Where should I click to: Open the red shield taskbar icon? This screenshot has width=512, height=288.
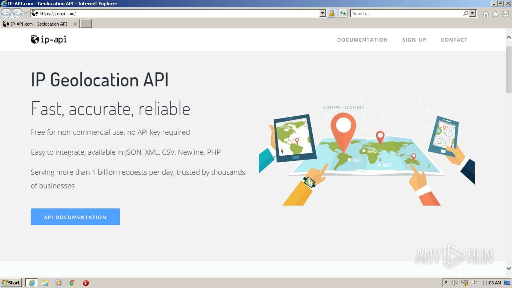tap(86, 283)
